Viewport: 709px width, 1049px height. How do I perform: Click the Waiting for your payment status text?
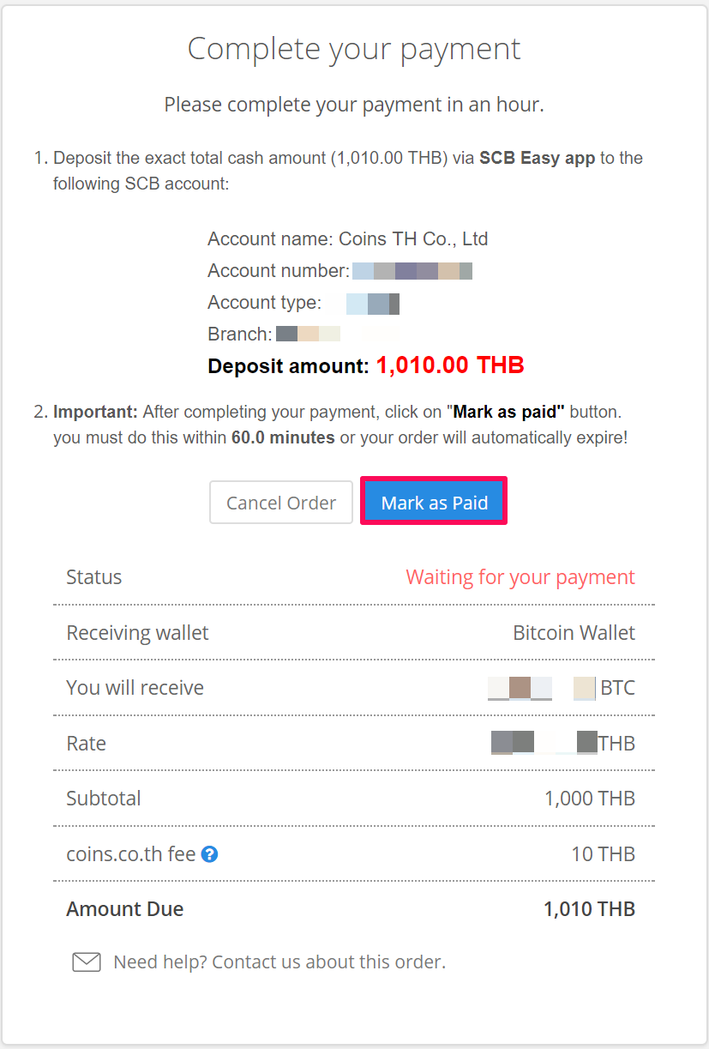click(520, 577)
